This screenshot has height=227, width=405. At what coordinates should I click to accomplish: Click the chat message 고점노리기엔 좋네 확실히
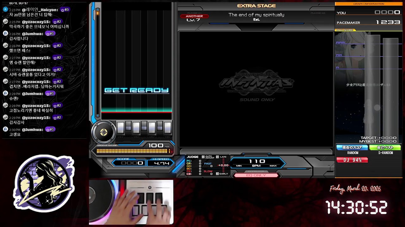click(x=31, y=111)
